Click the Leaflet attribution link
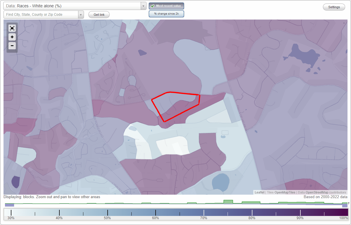This screenshot has width=351, height=225. (259, 192)
